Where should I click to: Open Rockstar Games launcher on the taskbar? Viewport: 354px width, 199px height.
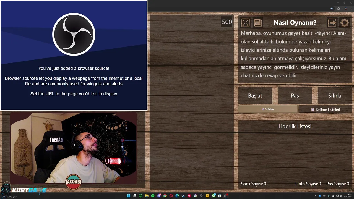tap(207, 196)
